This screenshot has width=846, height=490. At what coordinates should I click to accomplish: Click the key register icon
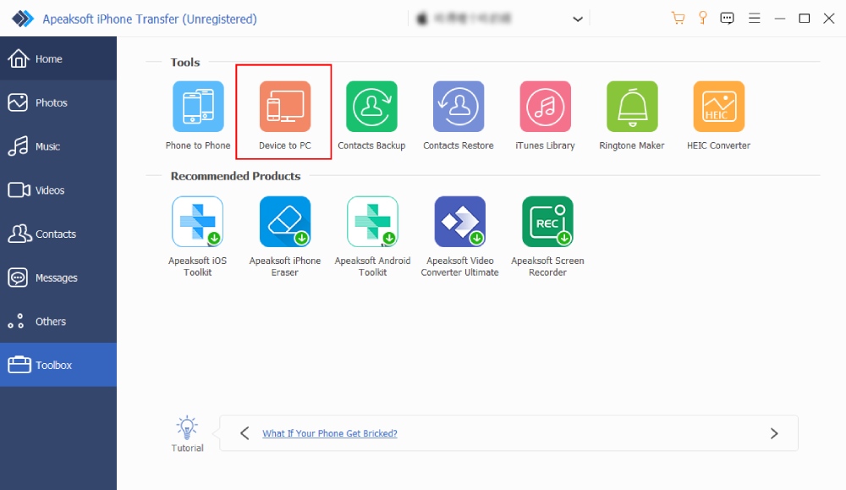point(702,19)
